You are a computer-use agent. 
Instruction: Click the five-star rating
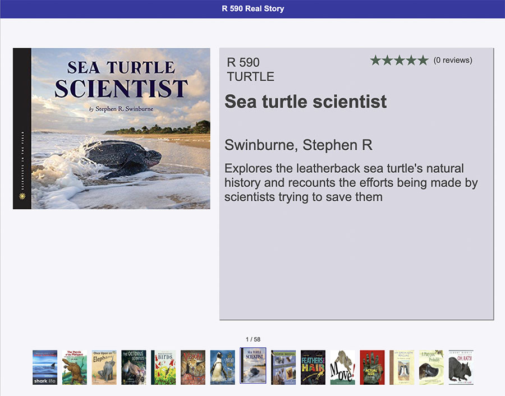(x=400, y=60)
